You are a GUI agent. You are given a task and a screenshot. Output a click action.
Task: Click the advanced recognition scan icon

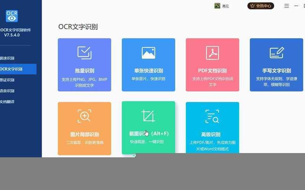[212, 116]
